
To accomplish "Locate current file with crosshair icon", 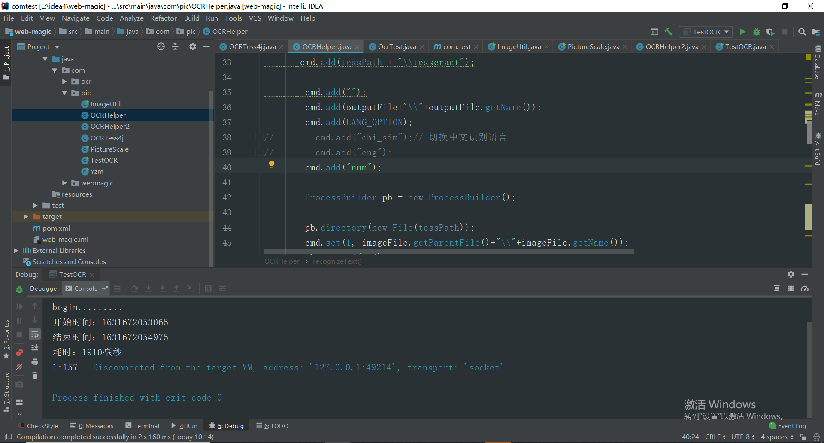I will [x=161, y=46].
